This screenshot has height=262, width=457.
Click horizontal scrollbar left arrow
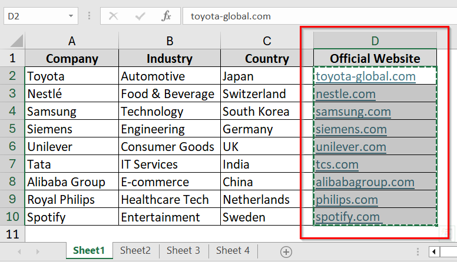coord(434,251)
